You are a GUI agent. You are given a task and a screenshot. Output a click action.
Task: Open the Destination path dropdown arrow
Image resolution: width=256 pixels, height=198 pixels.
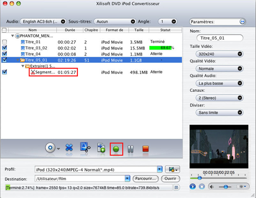pyautogui.click(x=127, y=179)
